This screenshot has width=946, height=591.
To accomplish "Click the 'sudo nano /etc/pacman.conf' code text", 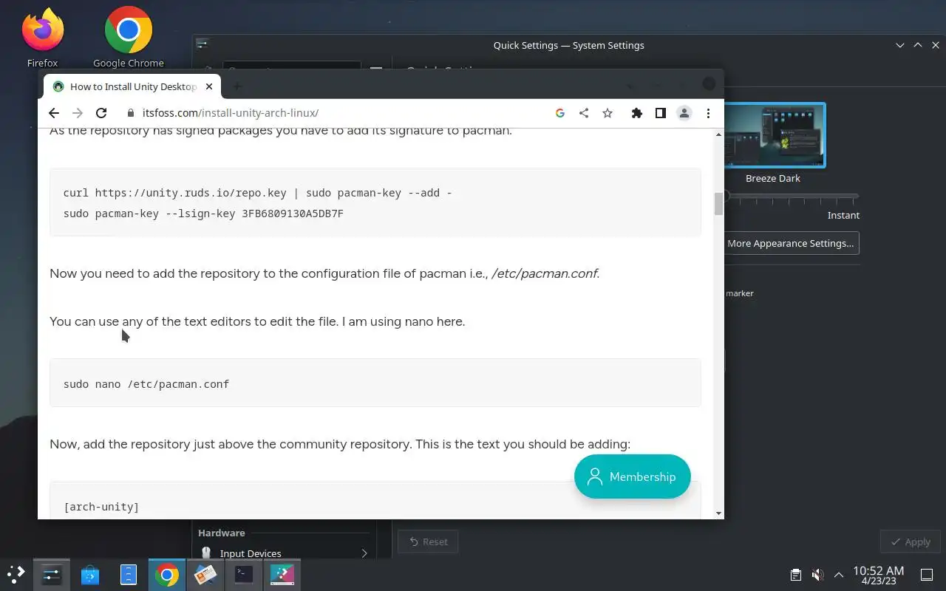I will (146, 384).
